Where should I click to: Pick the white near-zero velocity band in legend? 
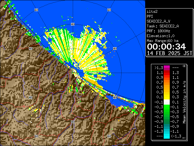167,102
